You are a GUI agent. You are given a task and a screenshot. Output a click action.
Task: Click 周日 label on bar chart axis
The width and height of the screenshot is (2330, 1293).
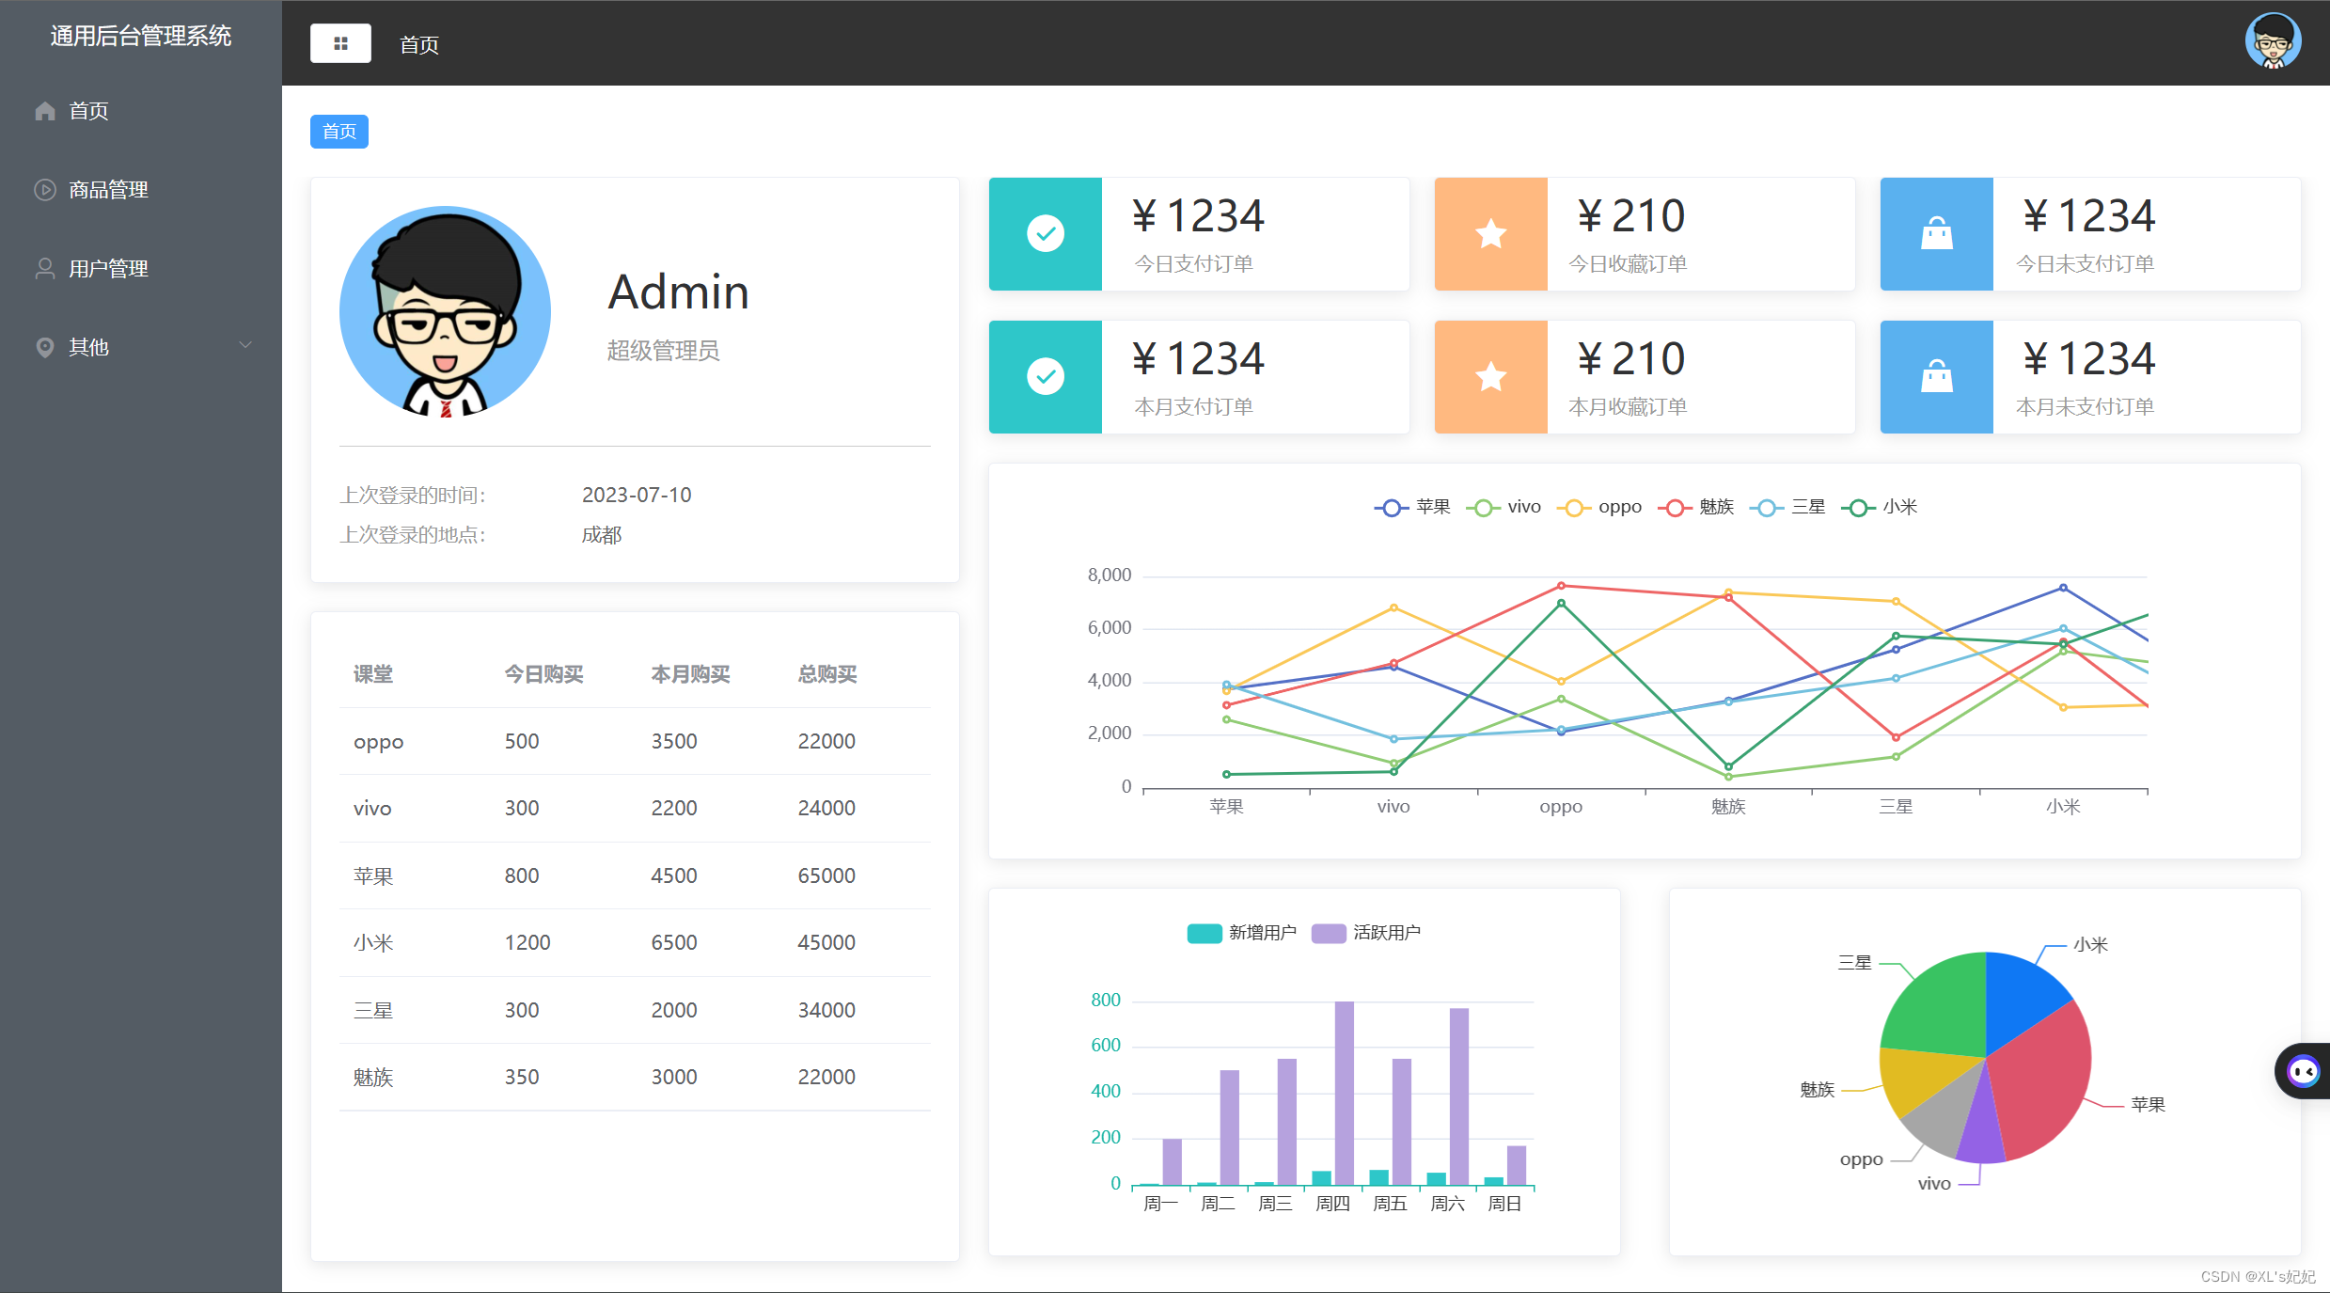tap(1504, 1204)
